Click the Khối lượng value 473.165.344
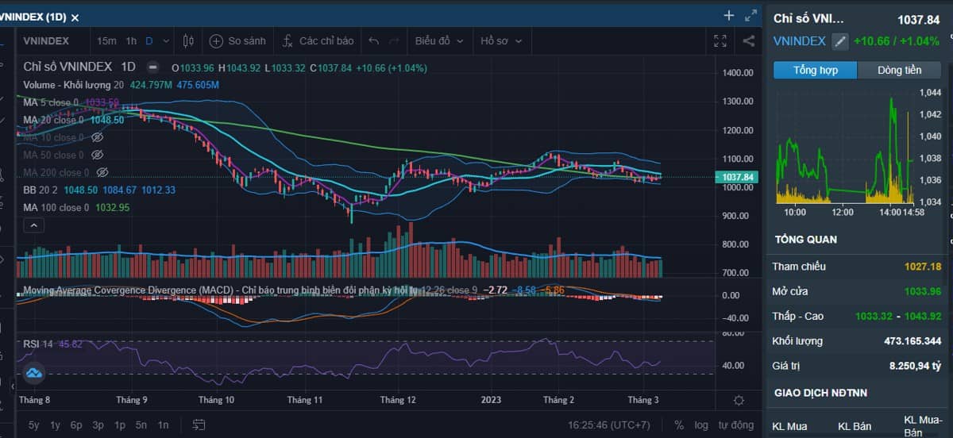The width and height of the screenshot is (953, 438). pyautogui.click(x=912, y=341)
